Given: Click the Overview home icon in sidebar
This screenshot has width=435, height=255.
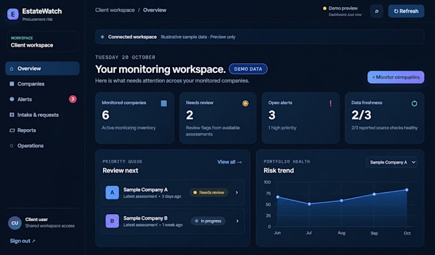Looking at the screenshot, I should click(x=12, y=68).
